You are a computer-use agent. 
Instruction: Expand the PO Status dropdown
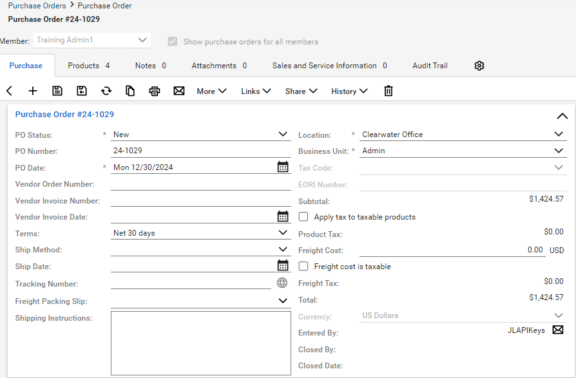tap(283, 135)
